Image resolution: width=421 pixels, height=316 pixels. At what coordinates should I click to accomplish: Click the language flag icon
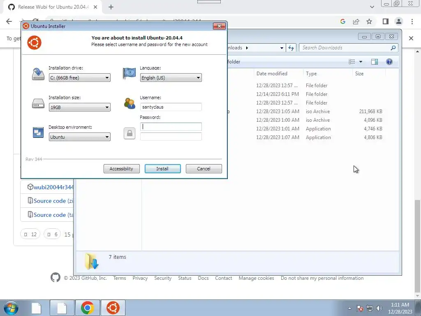tap(129, 74)
